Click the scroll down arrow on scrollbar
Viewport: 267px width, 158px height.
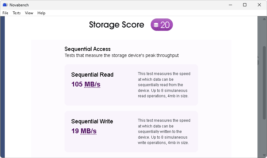click(264, 155)
